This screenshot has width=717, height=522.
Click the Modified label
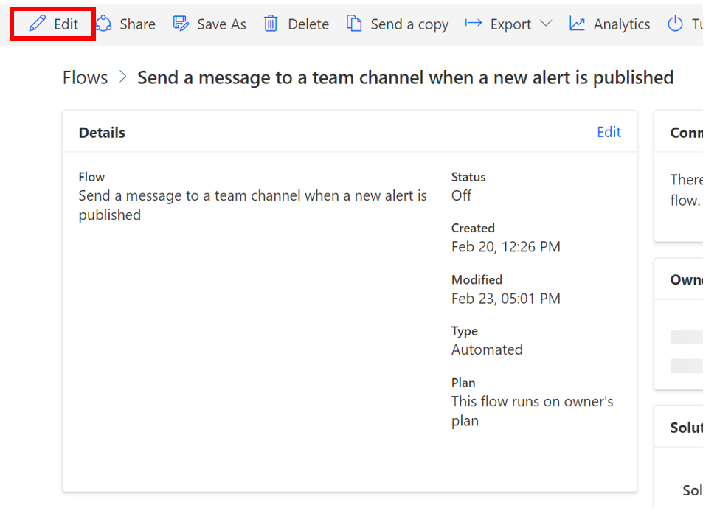[477, 279]
